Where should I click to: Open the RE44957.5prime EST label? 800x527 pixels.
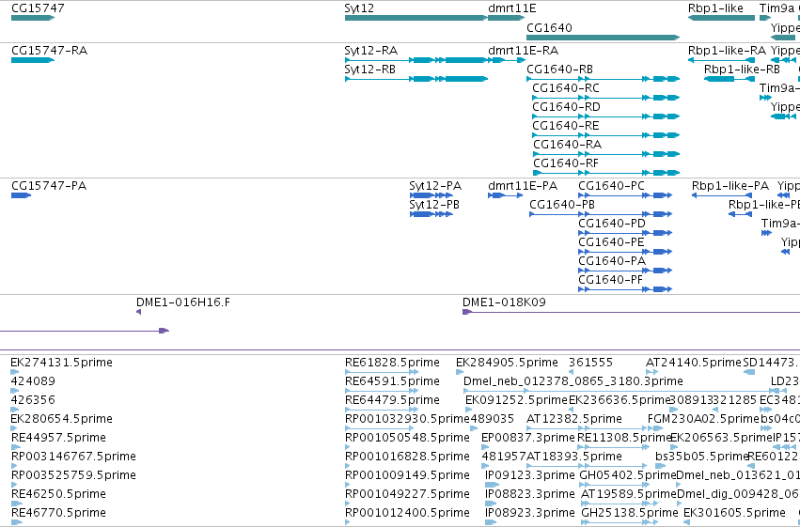58,439
